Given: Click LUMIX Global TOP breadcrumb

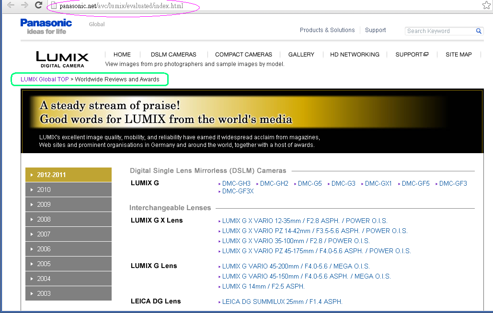Looking at the screenshot, I should (x=45, y=79).
